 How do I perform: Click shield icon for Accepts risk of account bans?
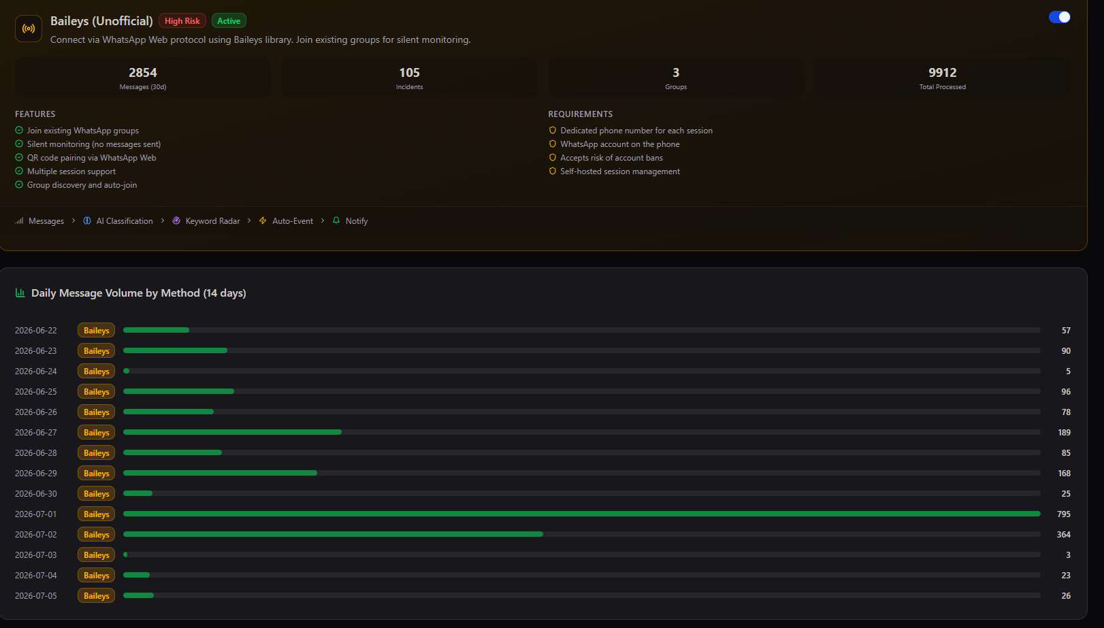click(x=553, y=157)
